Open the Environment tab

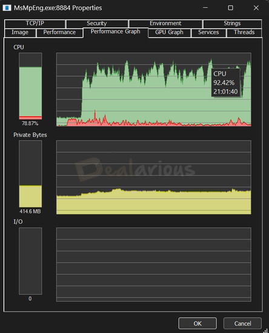click(165, 24)
